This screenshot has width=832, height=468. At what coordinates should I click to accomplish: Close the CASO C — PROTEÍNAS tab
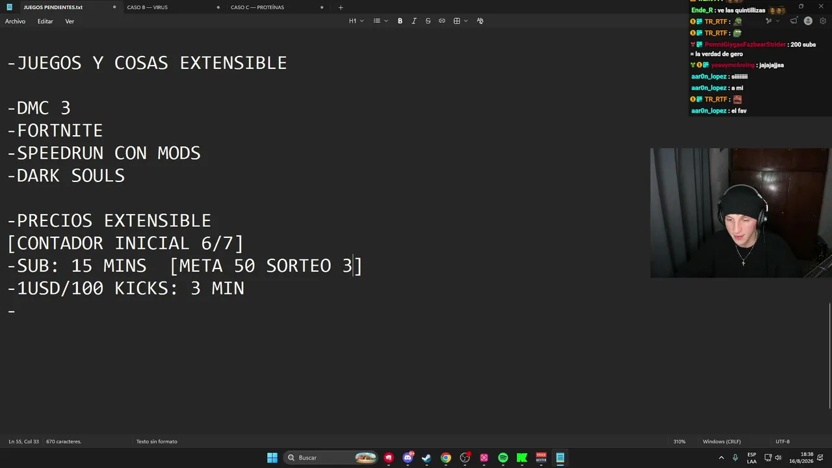click(322, 7)
